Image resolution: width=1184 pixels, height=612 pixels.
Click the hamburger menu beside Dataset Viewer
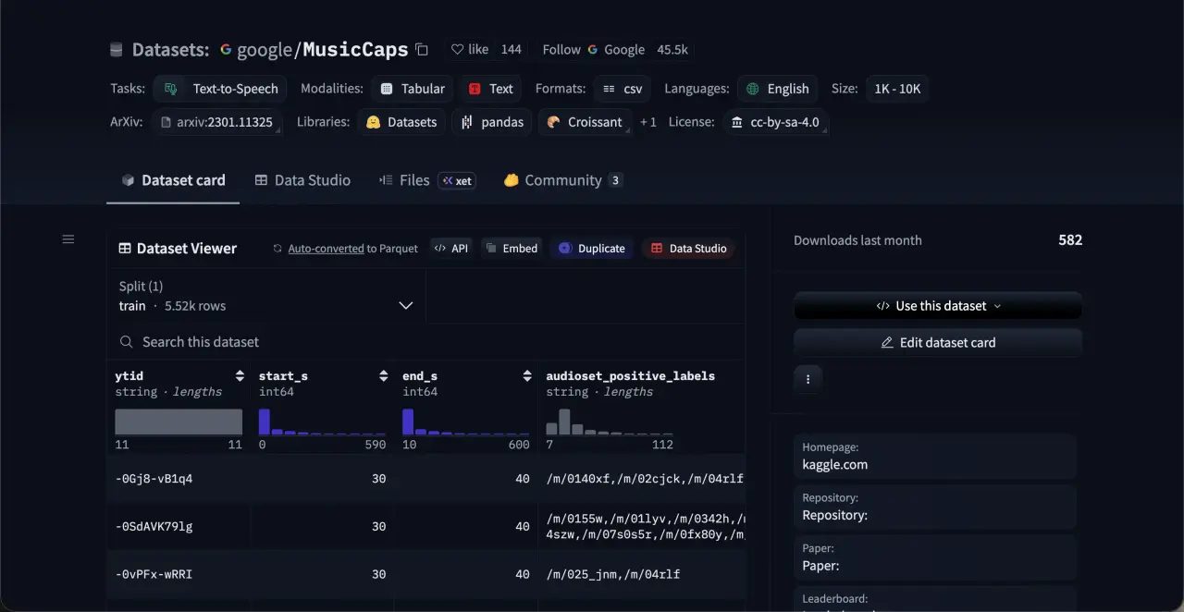pos(68,239)
